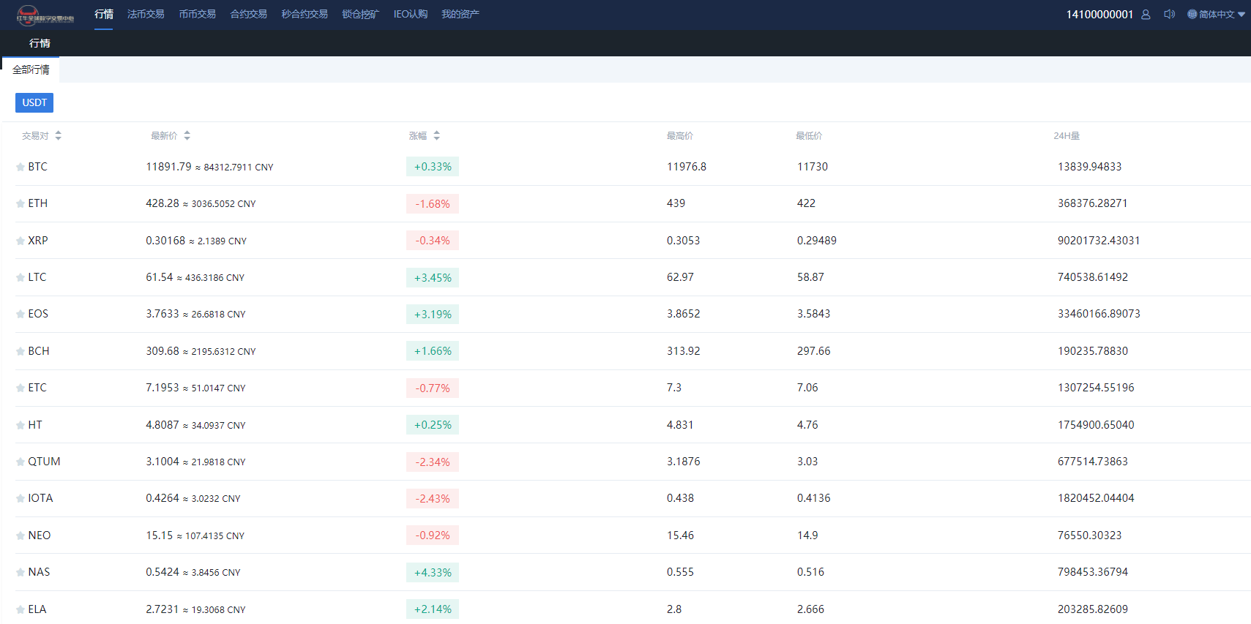
Task: Open the user profile icon
Action: (1146, 15)
